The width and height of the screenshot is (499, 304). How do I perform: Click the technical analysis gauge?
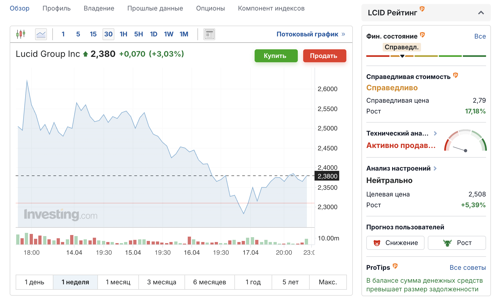[465, 141]
